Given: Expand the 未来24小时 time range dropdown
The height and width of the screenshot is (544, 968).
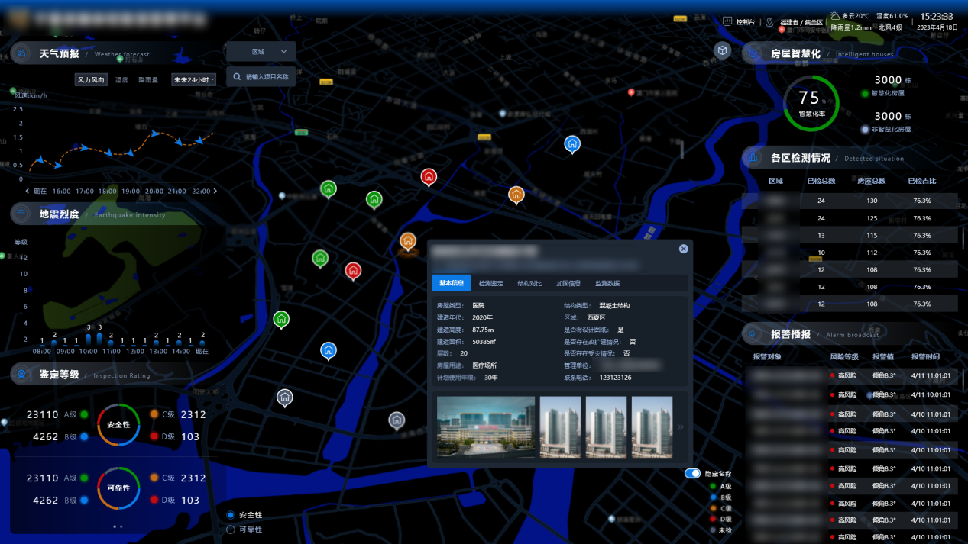Looking at the screenshot, I should pos(194,79).
